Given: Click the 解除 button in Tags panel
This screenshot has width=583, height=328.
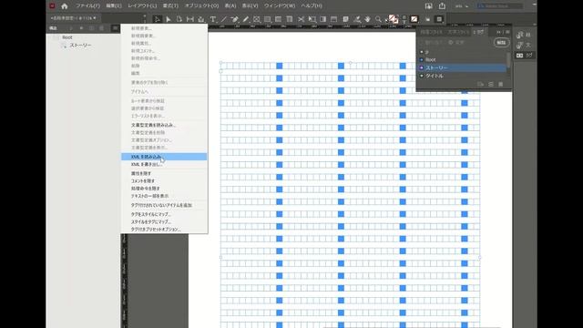Looking at the screenshot, I should click(501, 43).
